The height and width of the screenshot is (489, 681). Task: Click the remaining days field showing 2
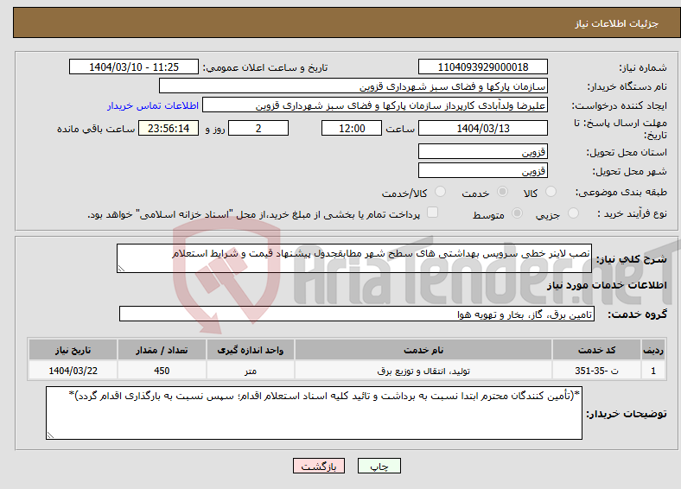pyautogui.click(x=258, y=128)
